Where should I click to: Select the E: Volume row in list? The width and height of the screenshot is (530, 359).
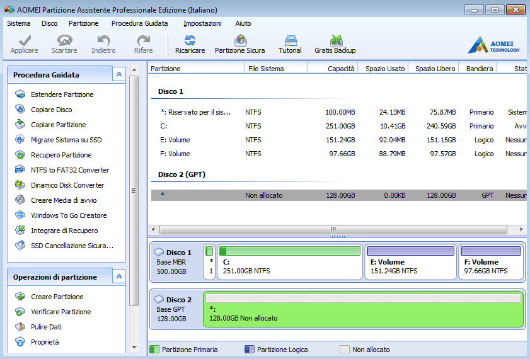(338, 140)
